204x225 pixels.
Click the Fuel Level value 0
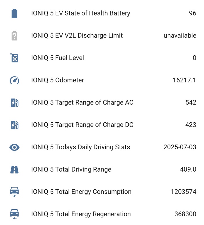pos(194,58)
